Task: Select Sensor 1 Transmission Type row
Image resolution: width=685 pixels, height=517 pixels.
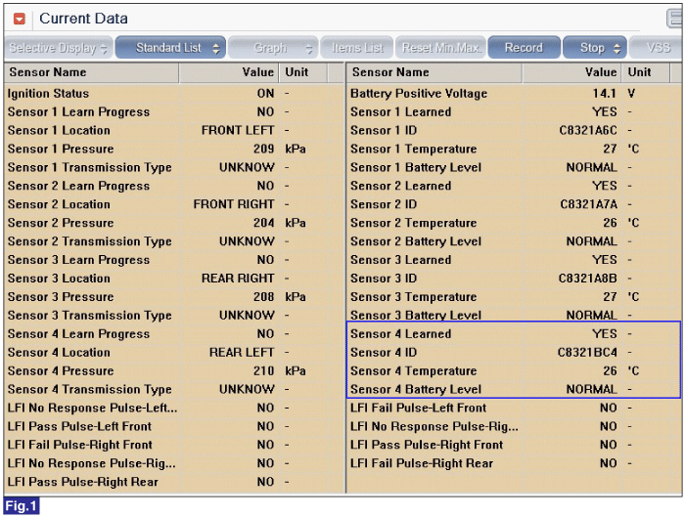Action: (x=175, y=167)
